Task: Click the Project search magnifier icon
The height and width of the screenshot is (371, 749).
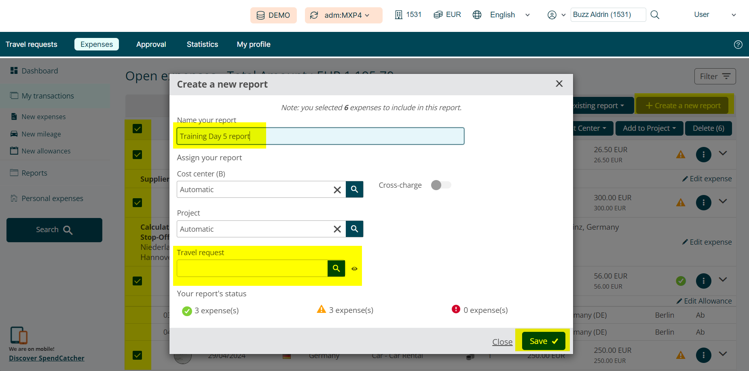Action: (x=354, y=229)
